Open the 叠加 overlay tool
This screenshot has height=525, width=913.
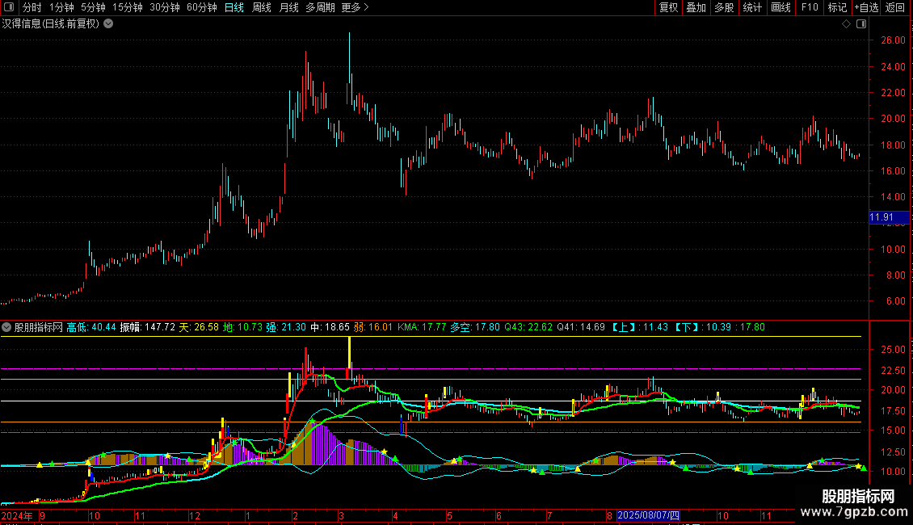[696, 8]
